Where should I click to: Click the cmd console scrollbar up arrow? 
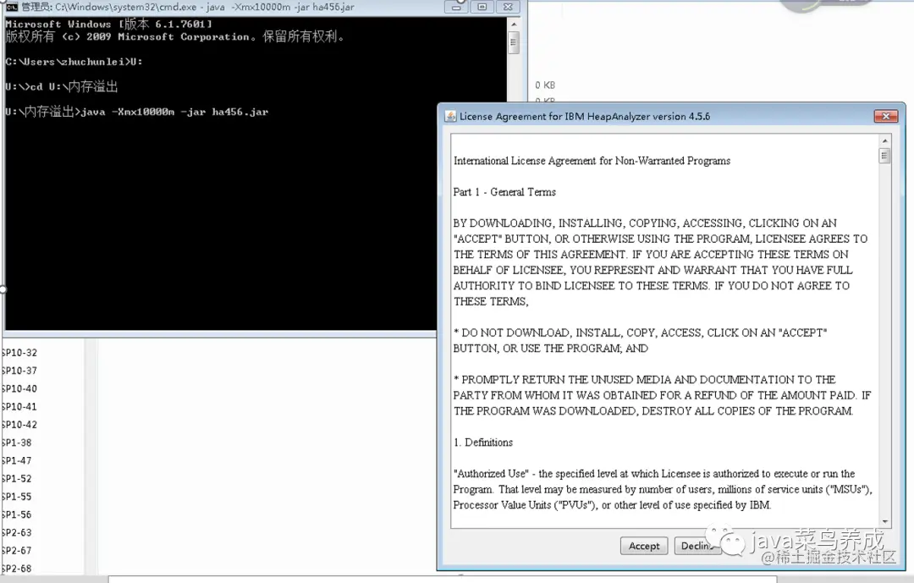click(x=514, y=25)
